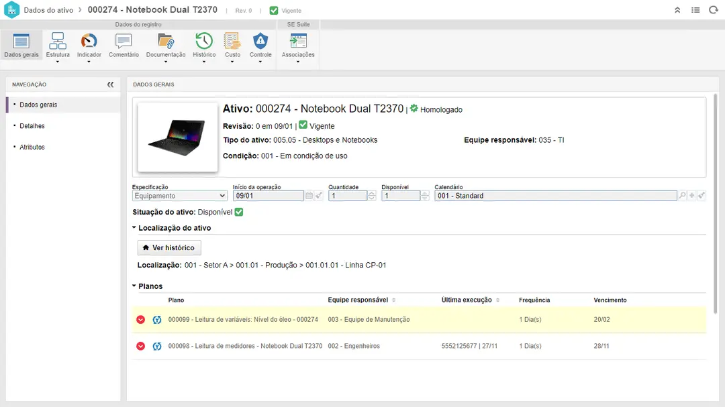This screenshot has width=725, height=407.
Task: Click the search icon next to Calendário
Action: 683,195
